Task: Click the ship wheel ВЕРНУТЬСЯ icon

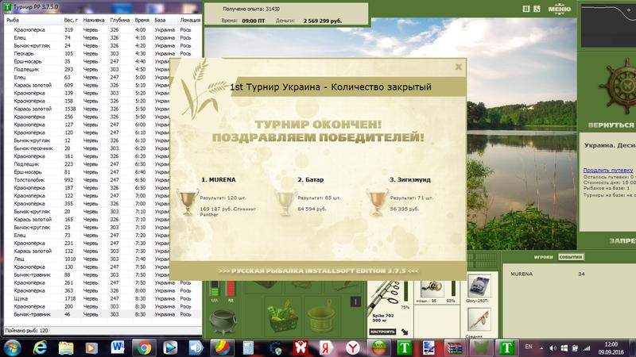Action: tap(619, 87)
